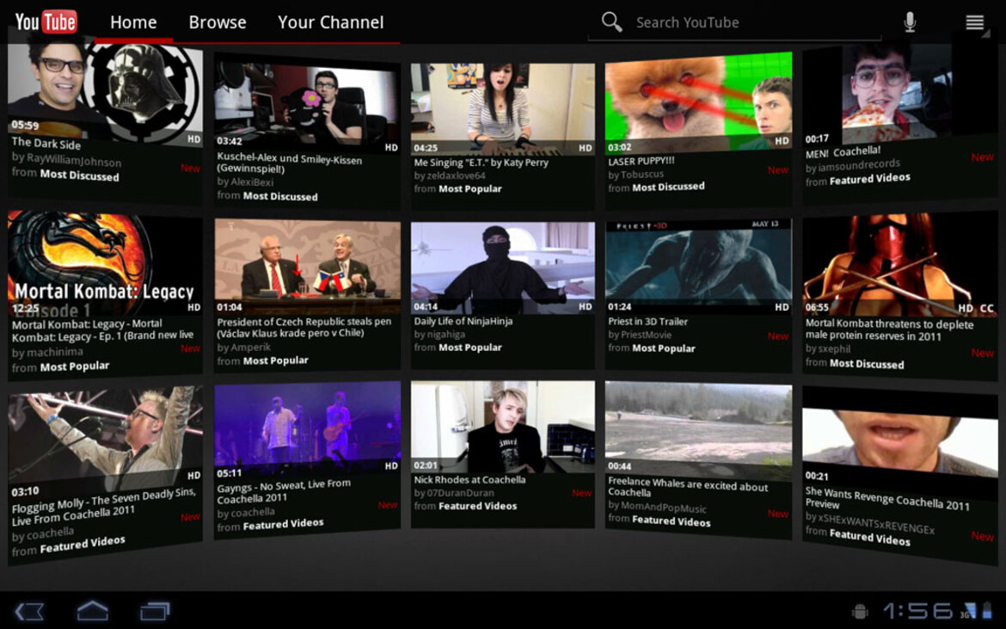This screenshot has height=629, width=1006.
Task: Play Nick Rhodes at Coachella thumbnail
Action: click(502, 427)
